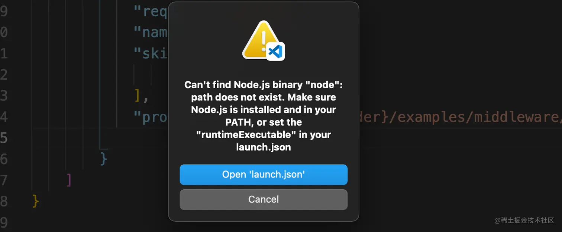
Task: Place the cursor on the "ski key line
Action: [x=151, y=54]
